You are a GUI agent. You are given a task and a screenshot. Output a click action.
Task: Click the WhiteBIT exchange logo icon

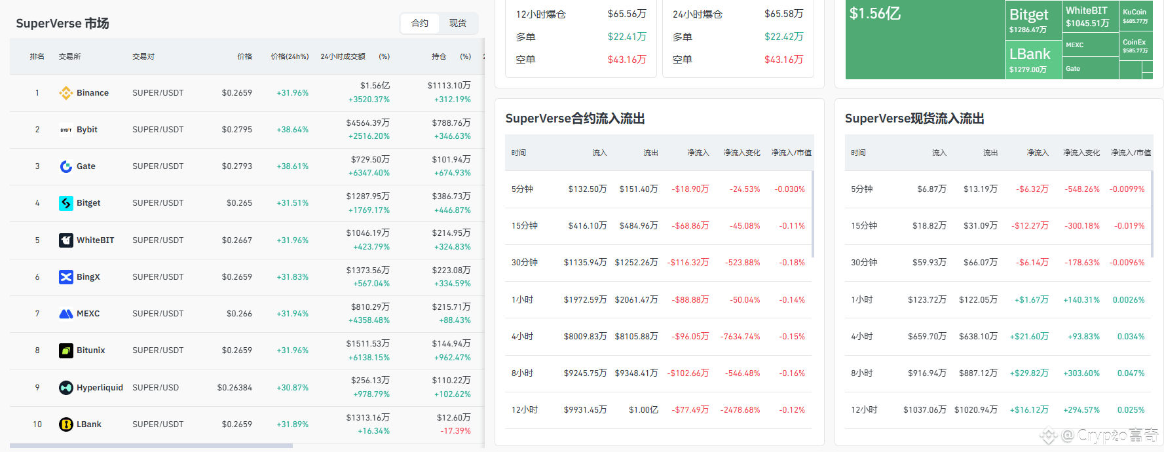tap(66, 240)
